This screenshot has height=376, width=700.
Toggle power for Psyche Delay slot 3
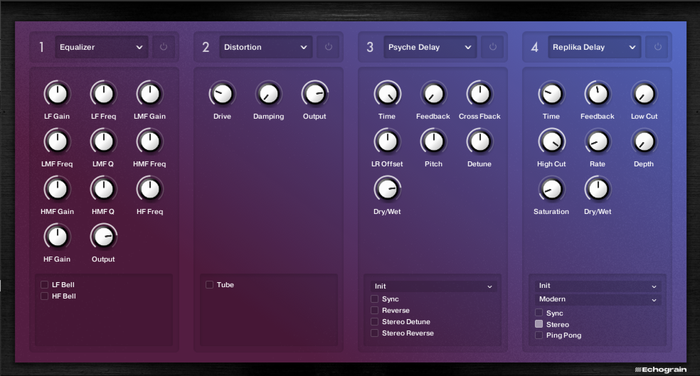pyautogui.click(x=492, y=47)
